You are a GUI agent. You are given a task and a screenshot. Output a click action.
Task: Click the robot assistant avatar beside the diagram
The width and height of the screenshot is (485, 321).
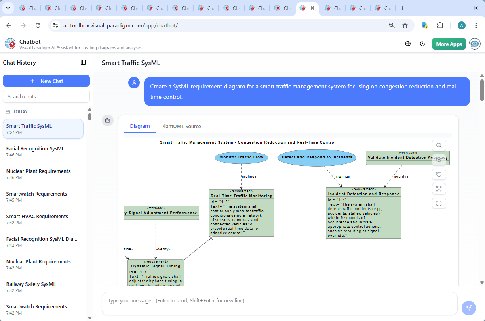click(x=108, y=120)
